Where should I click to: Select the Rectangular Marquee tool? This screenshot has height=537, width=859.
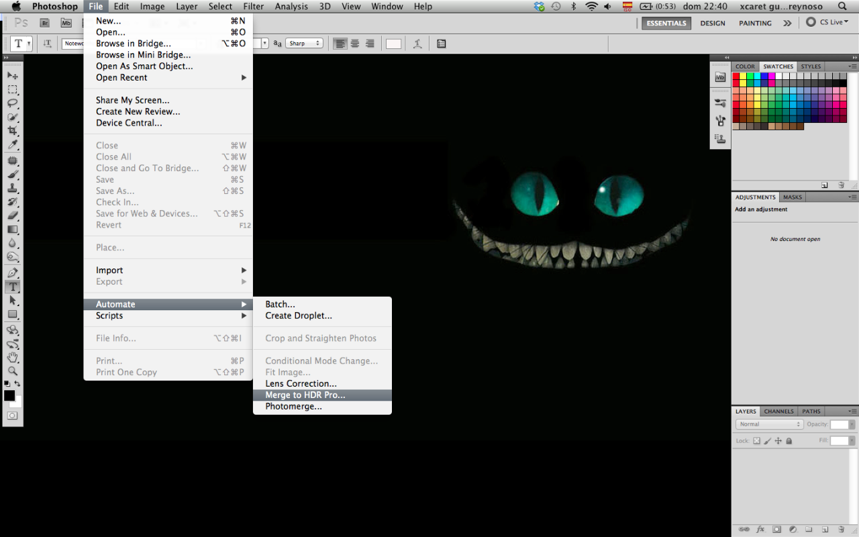pyautogui.click(x=13, y=89)
